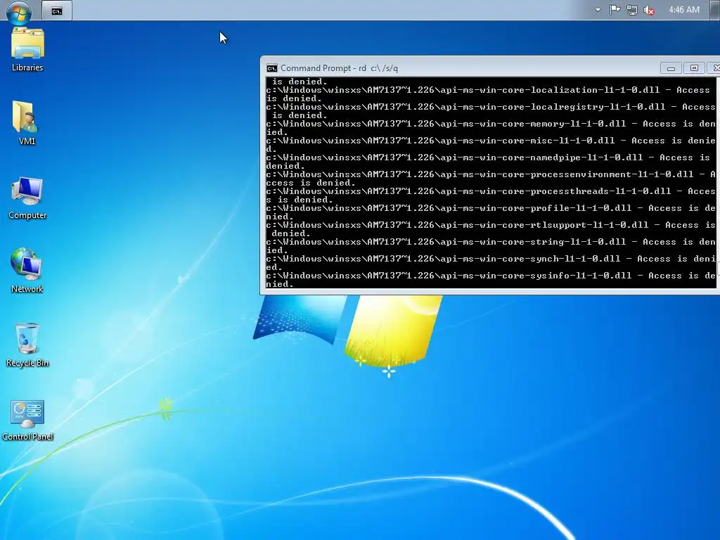Screen dimensions: 720x540
Task: Click the synch-l1-1-0.dll output line
Action: 490,263
